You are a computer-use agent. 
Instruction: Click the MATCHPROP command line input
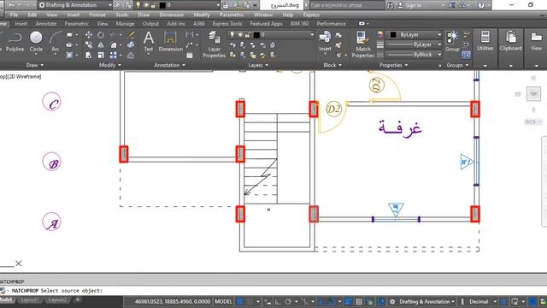(x=273, y=291)
